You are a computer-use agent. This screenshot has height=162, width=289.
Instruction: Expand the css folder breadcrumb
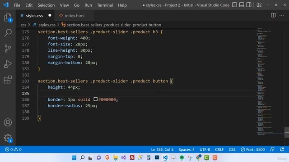pos(23,25)
